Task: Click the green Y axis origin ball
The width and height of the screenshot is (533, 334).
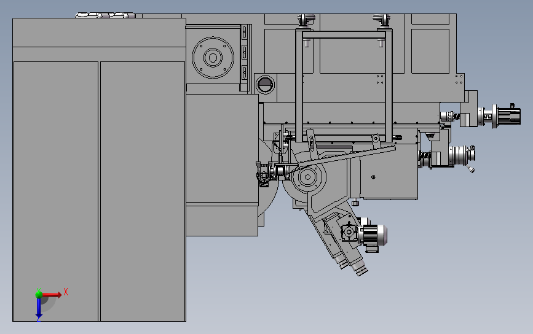Action: tap(39, 294)
